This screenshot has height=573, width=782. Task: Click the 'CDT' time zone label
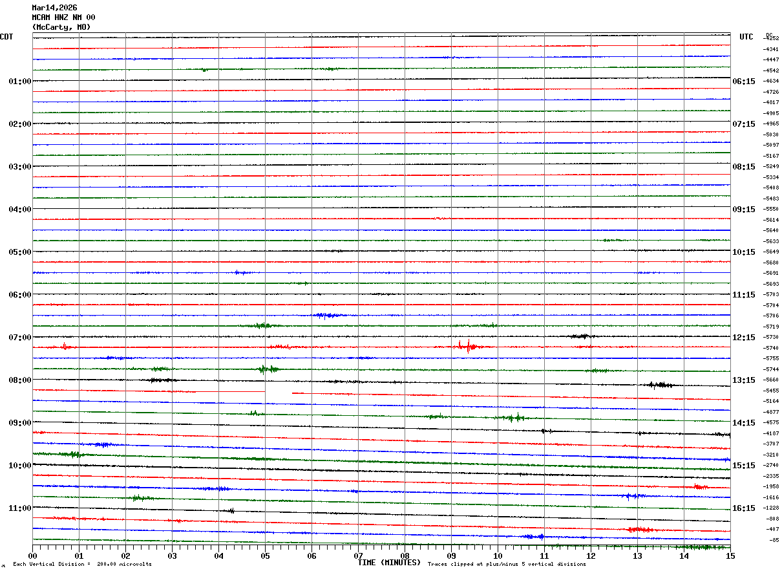pyautogui.click(x=6, y=37)
